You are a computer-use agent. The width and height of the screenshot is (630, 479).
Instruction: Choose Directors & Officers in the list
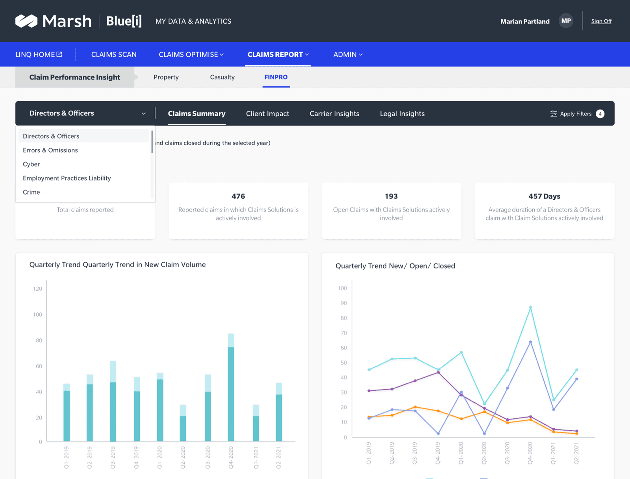tap(83, 136)
